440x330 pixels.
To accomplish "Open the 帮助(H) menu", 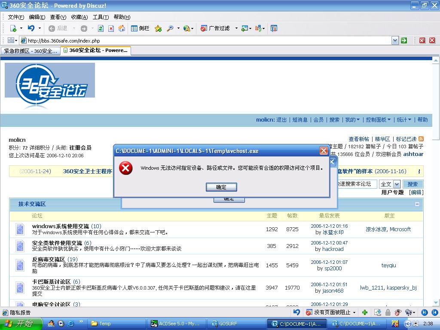I will [x=122, y=17].
